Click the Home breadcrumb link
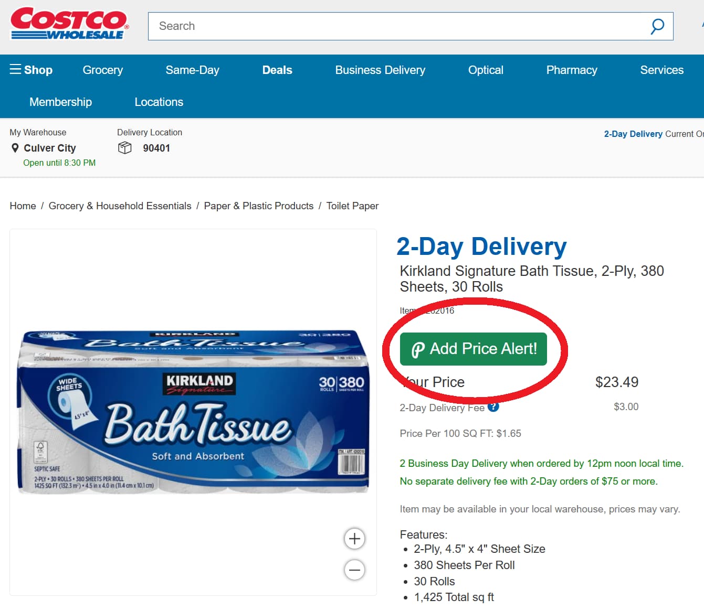The image size is (704, 610). click(x=23, y=206)
